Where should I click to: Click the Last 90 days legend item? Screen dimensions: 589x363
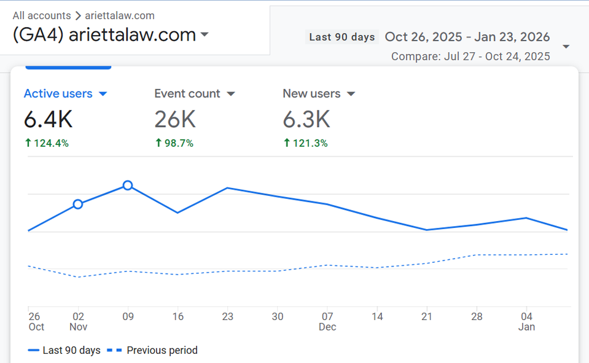(x=64, y=350)
